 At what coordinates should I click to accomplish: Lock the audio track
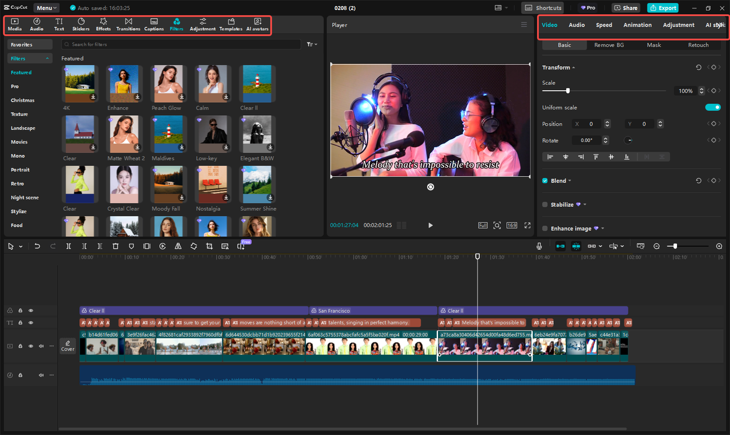tap(20, 375)
